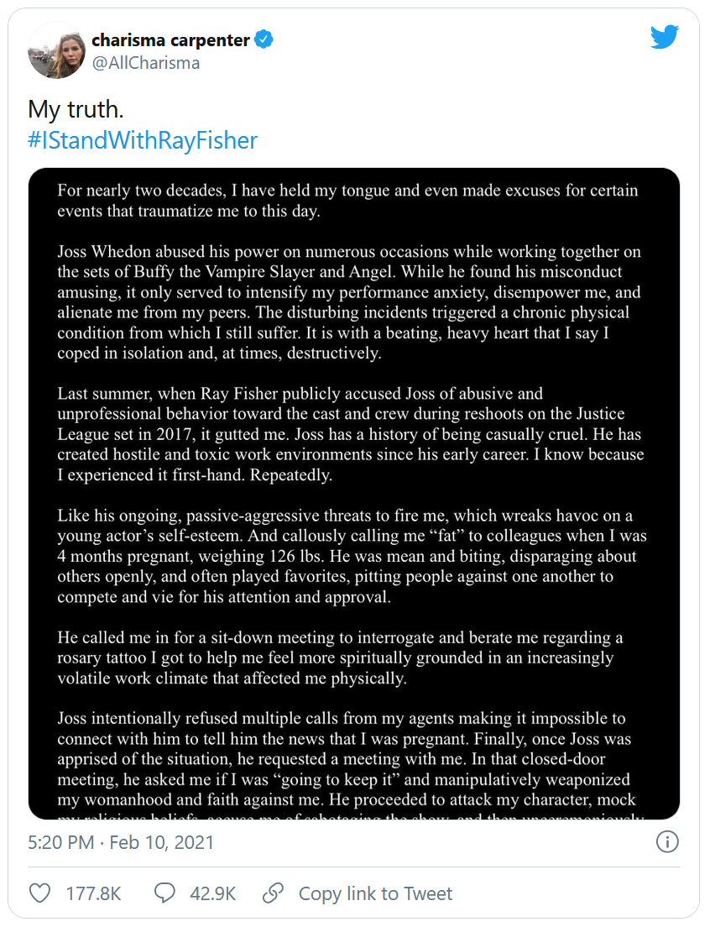Click the heart icon to like the tweet

pyautogui.click(x=39, y=893)
